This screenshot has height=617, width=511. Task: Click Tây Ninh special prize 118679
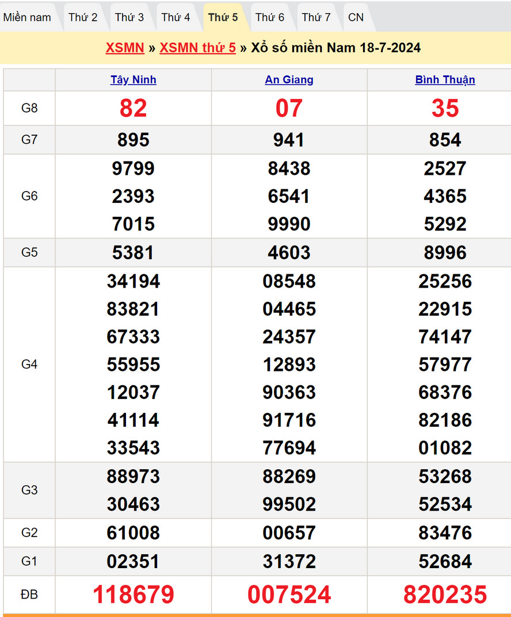134,595
